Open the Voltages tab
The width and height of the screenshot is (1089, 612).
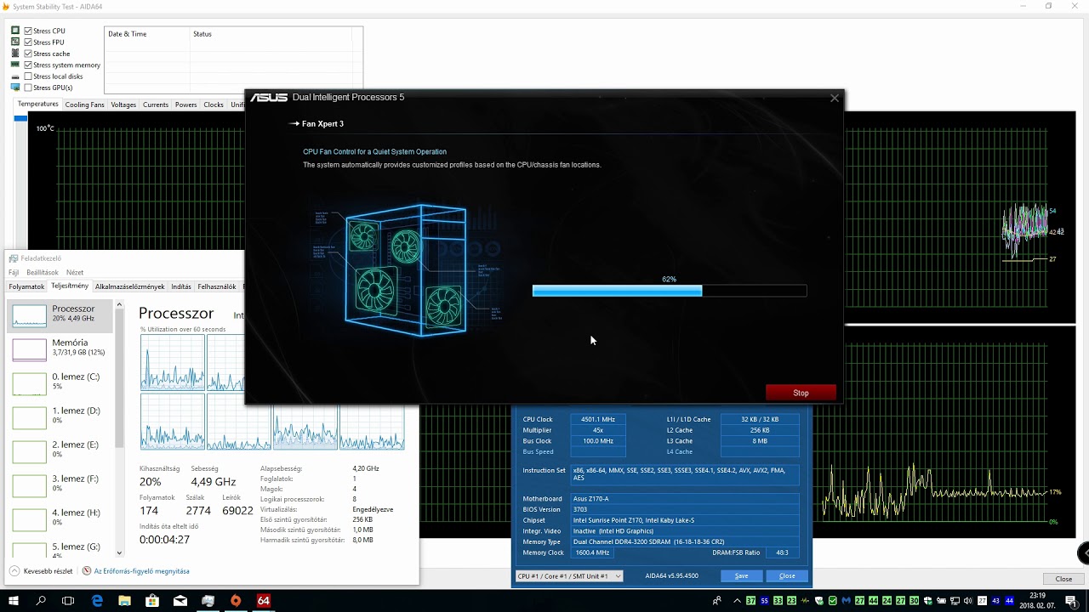point(123,105)
